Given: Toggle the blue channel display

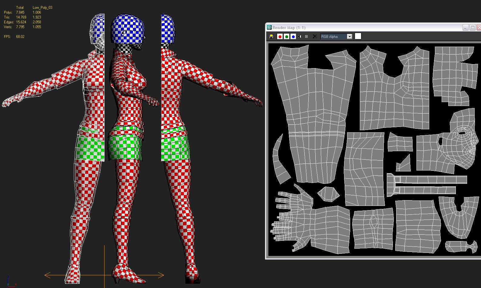Looking at the screenshot, I should tap(293, 36).
